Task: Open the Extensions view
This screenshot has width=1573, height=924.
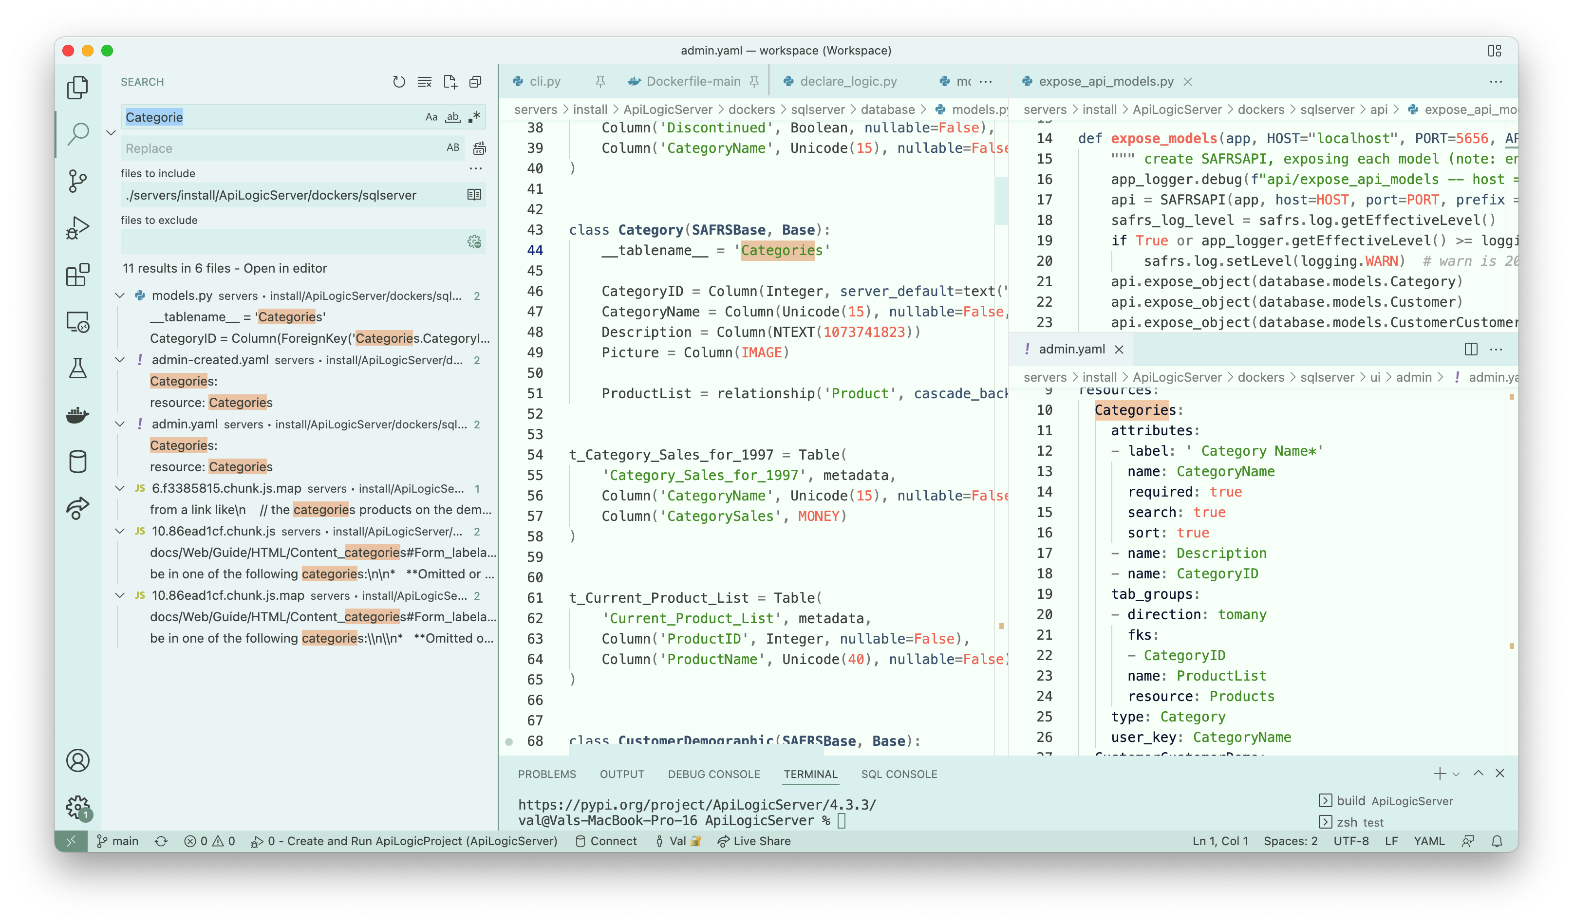Action: coord(77,275)
